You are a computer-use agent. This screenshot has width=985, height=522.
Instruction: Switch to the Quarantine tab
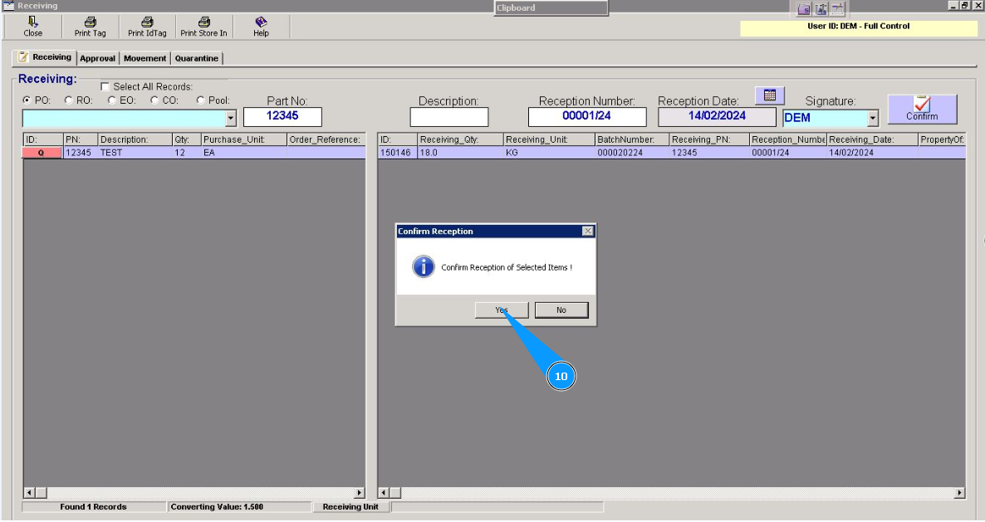point(197,58)
